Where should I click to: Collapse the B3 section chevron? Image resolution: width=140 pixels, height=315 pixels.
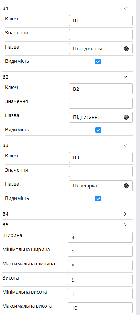tap(125, 145)
